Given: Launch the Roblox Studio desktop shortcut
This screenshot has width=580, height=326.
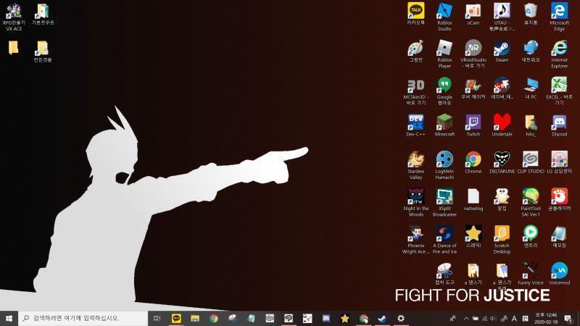Looking at the screenshot, I should click(x=444, y=17).
